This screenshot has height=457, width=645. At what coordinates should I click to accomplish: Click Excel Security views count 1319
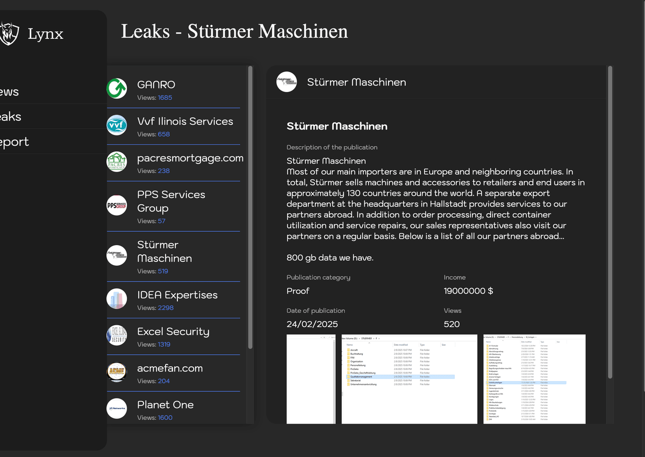[x=164, y=345]
